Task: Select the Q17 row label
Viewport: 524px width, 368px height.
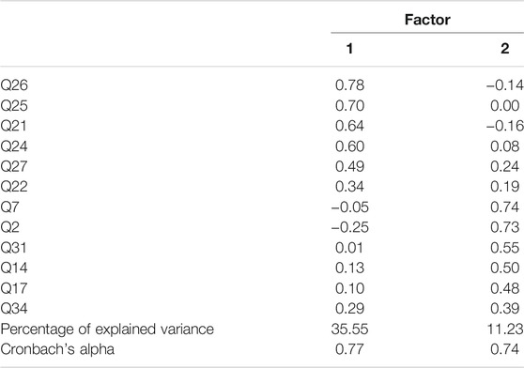Action: coord(14,288)
